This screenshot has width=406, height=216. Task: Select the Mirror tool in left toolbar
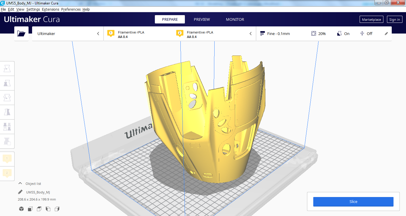(x=7, y=112)
